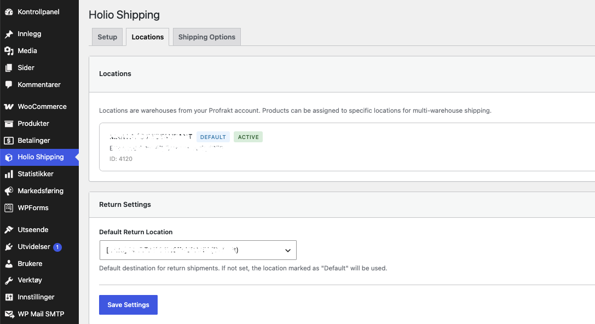Image resolution: width=595 pixels, height=324 pixels.
Task: Click the Utvidelser plugin icon
Action: tap(9, 247)
